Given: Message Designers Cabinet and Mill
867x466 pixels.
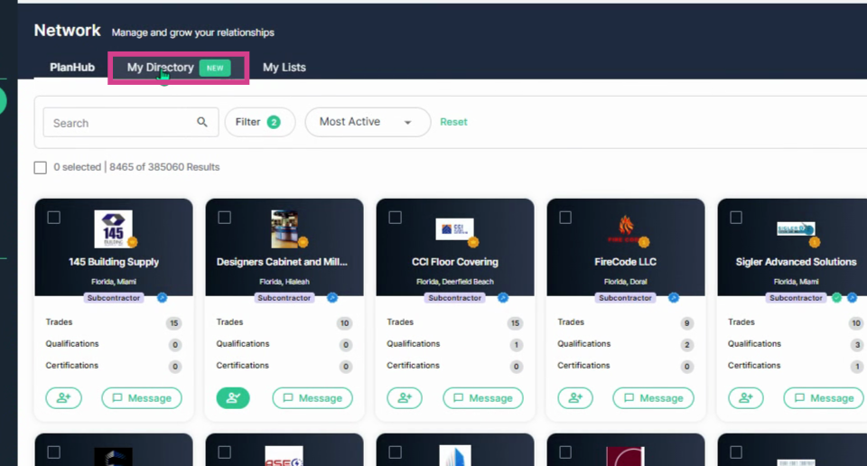Looking at the screenshot, I should point(312,398).
